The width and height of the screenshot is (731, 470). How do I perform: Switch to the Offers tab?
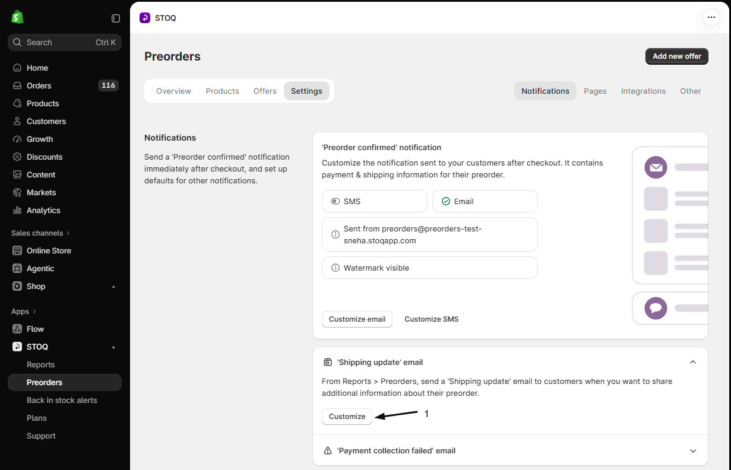265,91
